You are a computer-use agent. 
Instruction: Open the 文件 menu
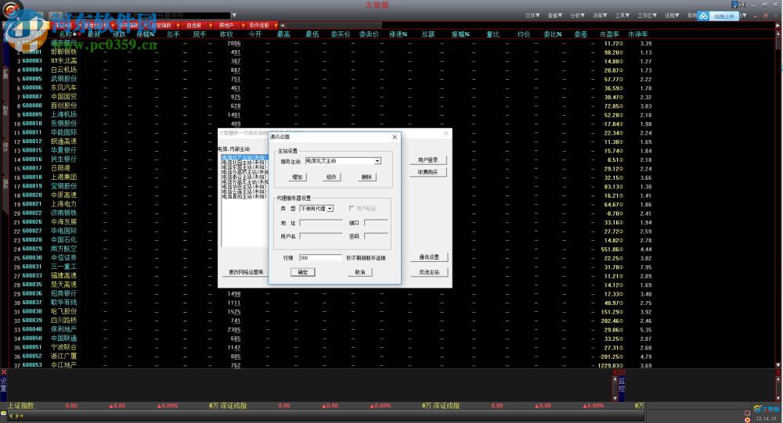[532, 16]
